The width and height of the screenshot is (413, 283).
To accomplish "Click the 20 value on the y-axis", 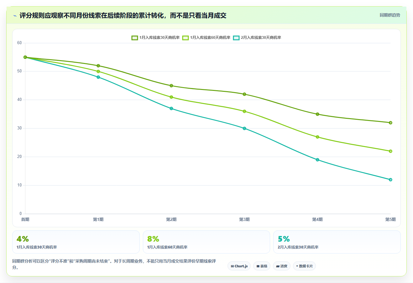I will pyautogui.click(x=19, y=157).
